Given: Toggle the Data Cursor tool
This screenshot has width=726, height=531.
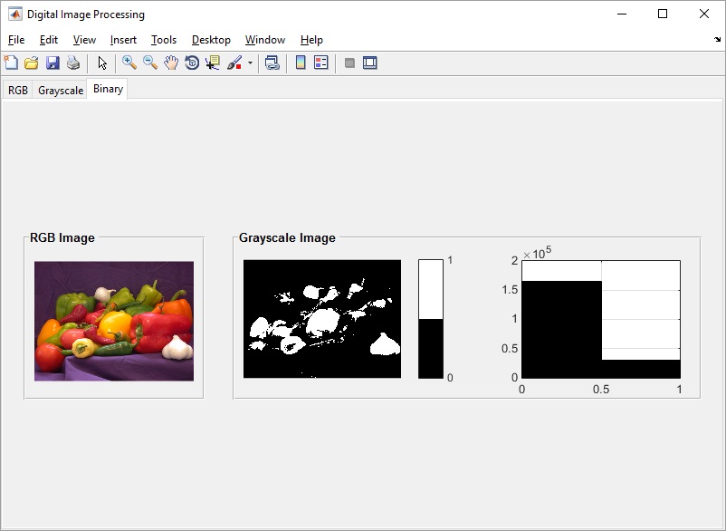Looking at the screenshot, I should click(x=213, y=63).
